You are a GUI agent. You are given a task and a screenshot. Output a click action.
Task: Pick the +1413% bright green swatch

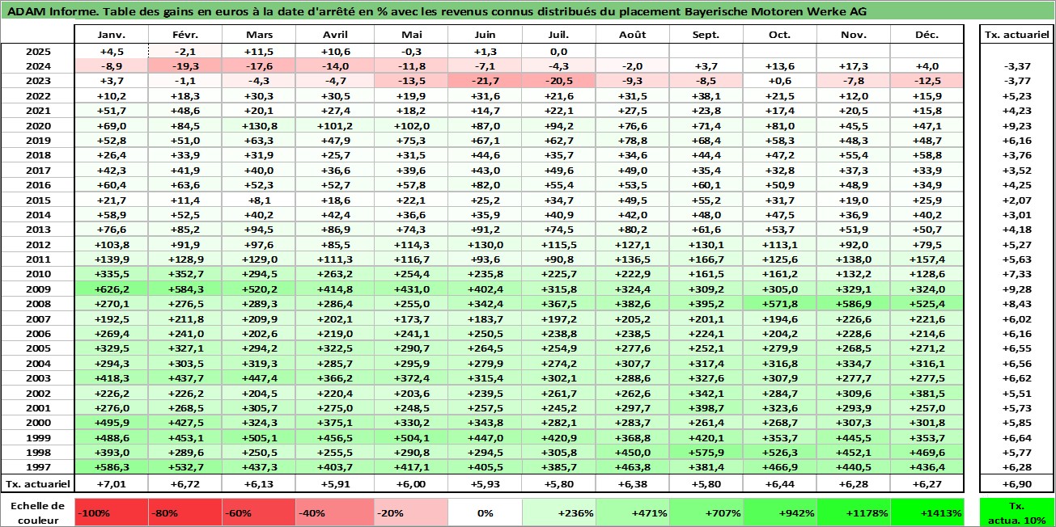(x=927, y=512)
